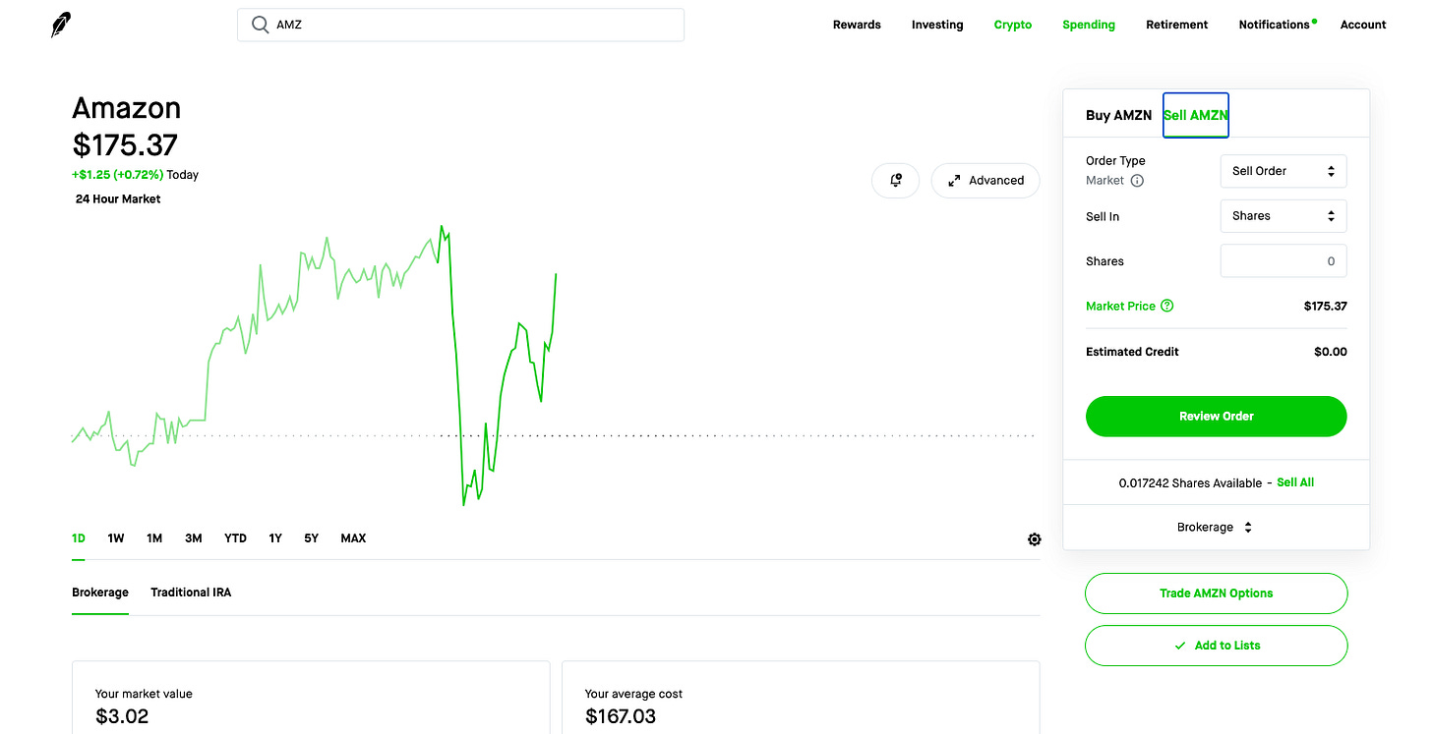Click the 24 Hour Market label
The height and width of the screenshot is (734, 1432).
coord(118,198)
